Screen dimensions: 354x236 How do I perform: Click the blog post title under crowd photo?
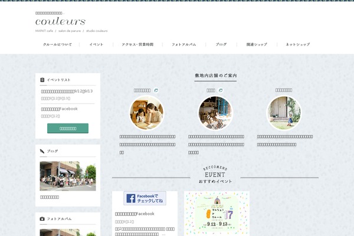pos(50,197)
